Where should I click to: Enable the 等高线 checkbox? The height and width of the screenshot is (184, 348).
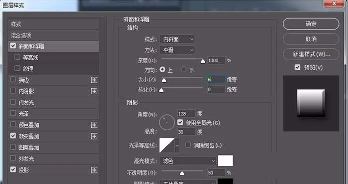coord(18,57)
